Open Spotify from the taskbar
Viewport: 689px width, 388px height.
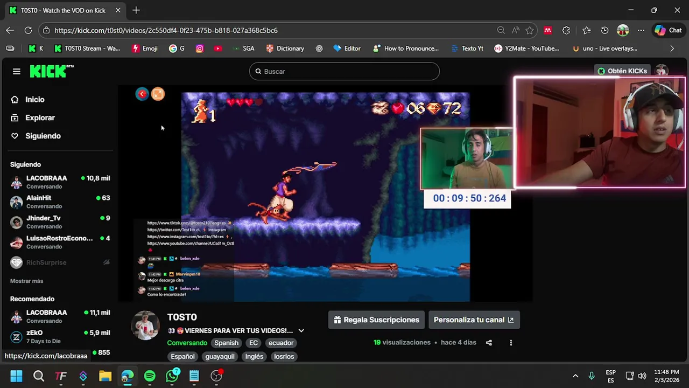150,376
